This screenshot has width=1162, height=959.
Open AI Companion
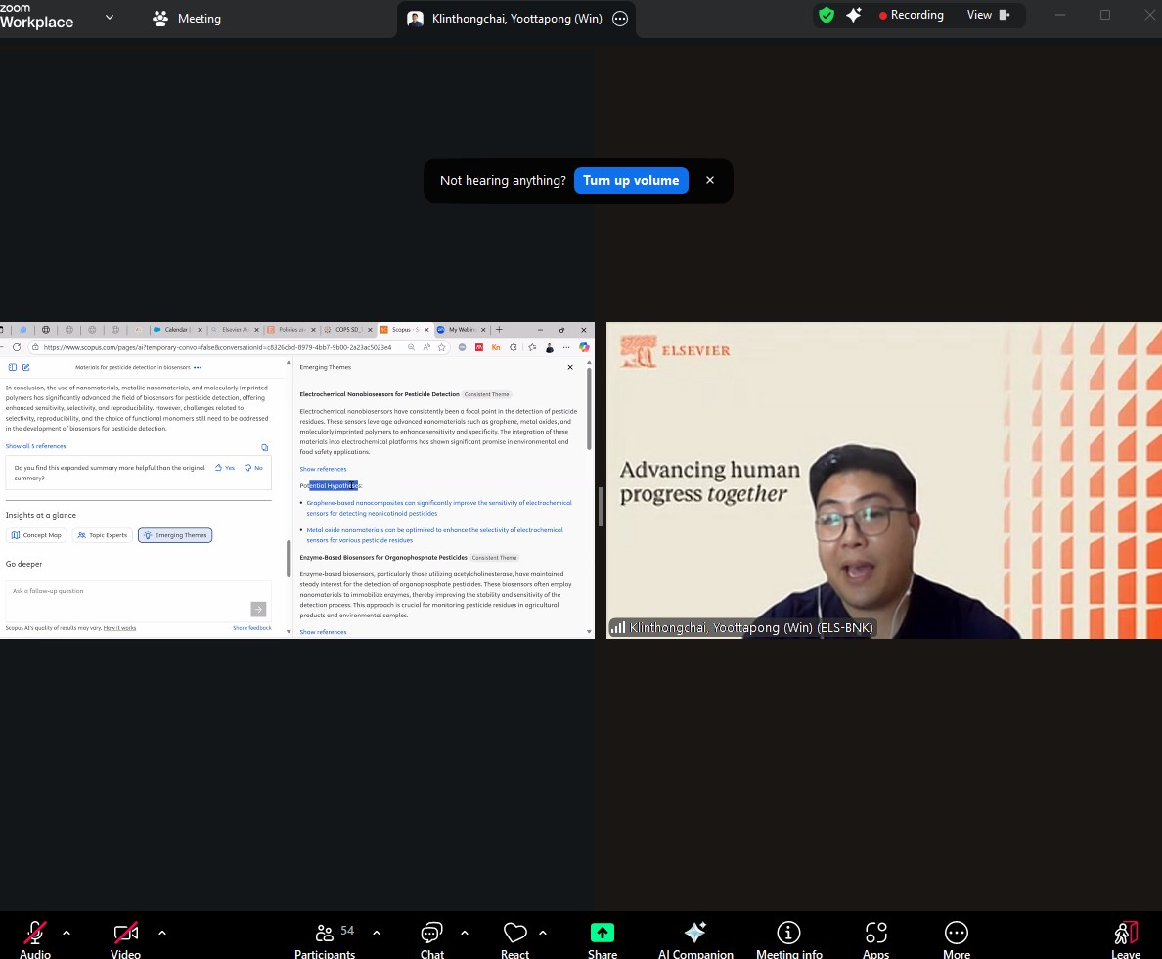[x=695, y=933]
